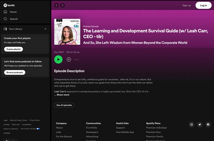Viewport: 214px width, 141px height.
Task: Go back with left arrow
Action: coord(56,5)
